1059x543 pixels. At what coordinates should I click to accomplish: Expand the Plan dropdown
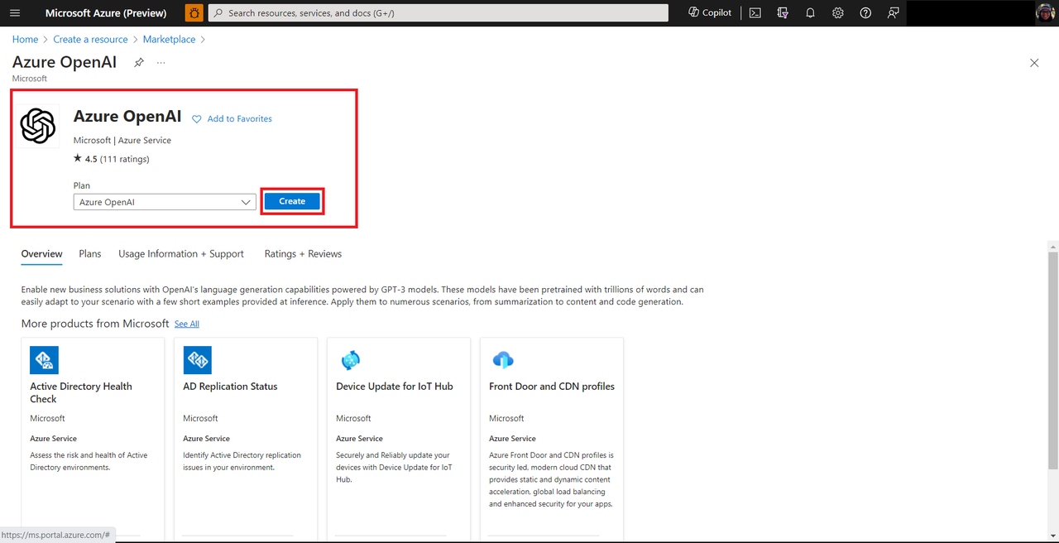tap(165, 202)
